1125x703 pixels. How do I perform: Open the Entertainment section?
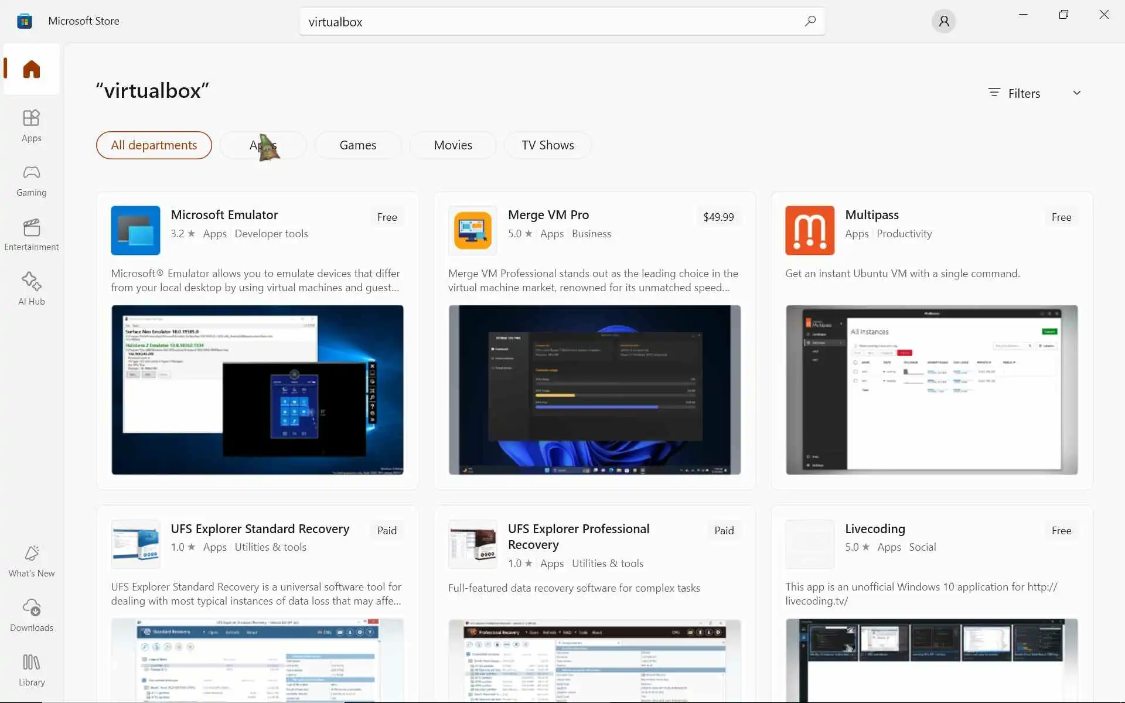[x=32, y=234]
